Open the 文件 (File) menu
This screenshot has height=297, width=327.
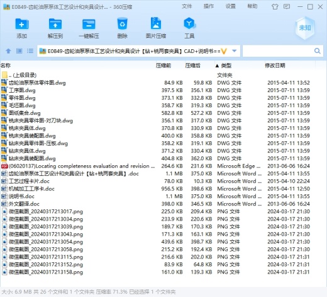tap(187, 6)
